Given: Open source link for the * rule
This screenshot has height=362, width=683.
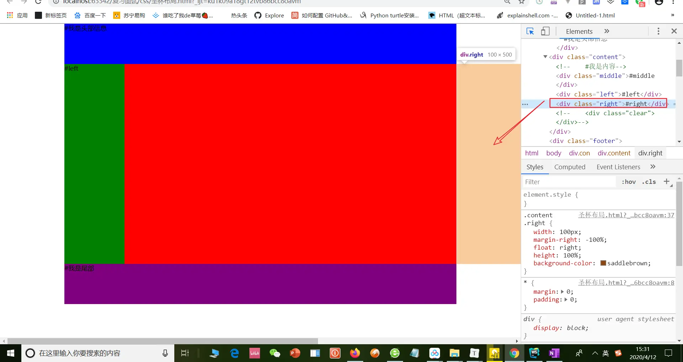Looking at the screenshot, I should 626,283.
